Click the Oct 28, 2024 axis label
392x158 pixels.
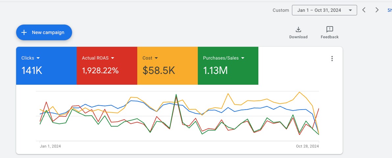coord(307,146)
